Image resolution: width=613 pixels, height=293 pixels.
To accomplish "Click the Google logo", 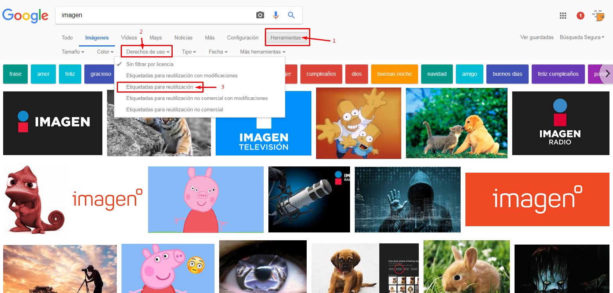I will coord(25,15).
